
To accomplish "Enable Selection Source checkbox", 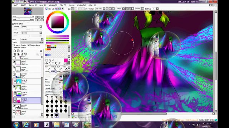I will [x=13, y=47].
